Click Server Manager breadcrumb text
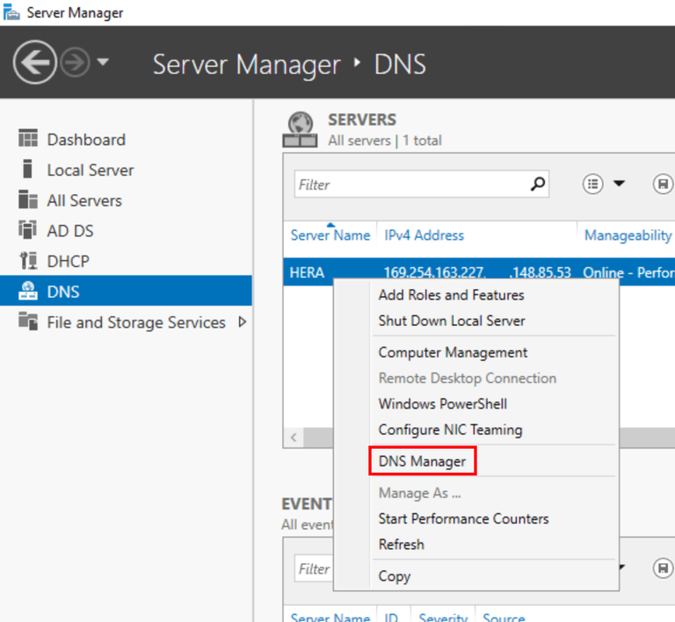 [x=247, y=64]
